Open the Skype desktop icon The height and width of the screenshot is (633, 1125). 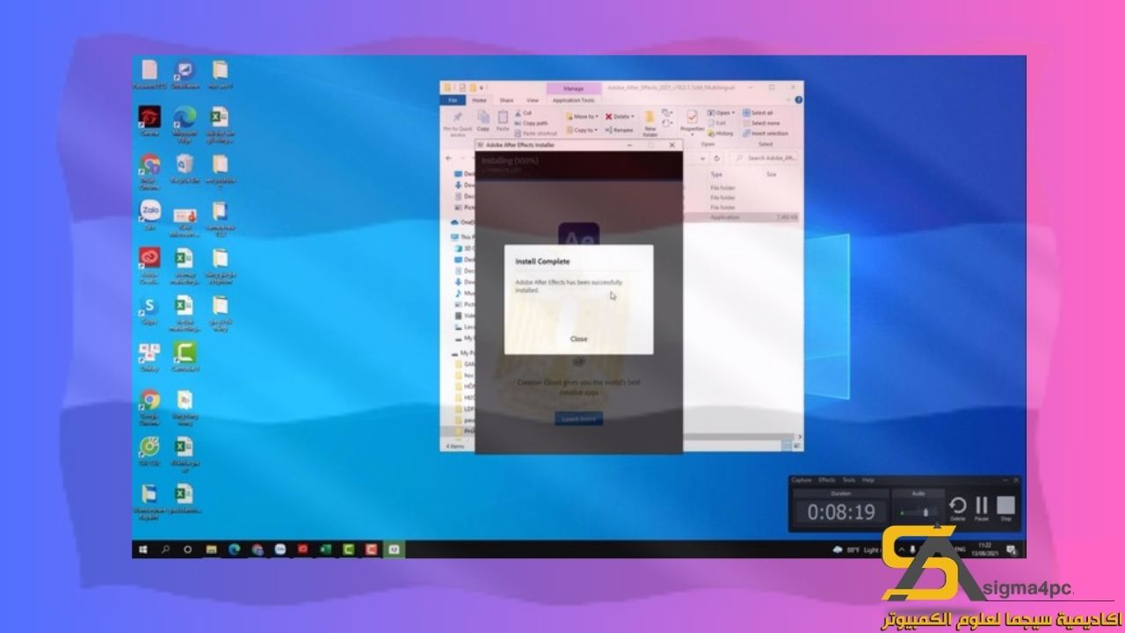point(149,309)
